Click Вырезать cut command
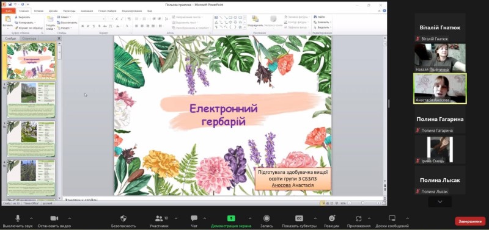The width and height of the screenshot is (489, 230). pyautogui.click(x=23, y=17)
